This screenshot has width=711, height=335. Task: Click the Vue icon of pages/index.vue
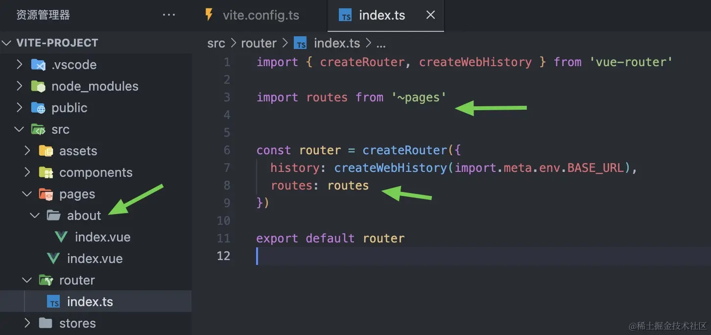pos(53,259)
